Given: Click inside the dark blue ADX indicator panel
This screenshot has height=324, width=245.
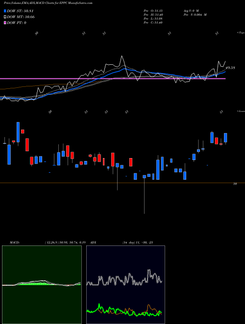Looking at the screenshot, I should tap(125, 285).
